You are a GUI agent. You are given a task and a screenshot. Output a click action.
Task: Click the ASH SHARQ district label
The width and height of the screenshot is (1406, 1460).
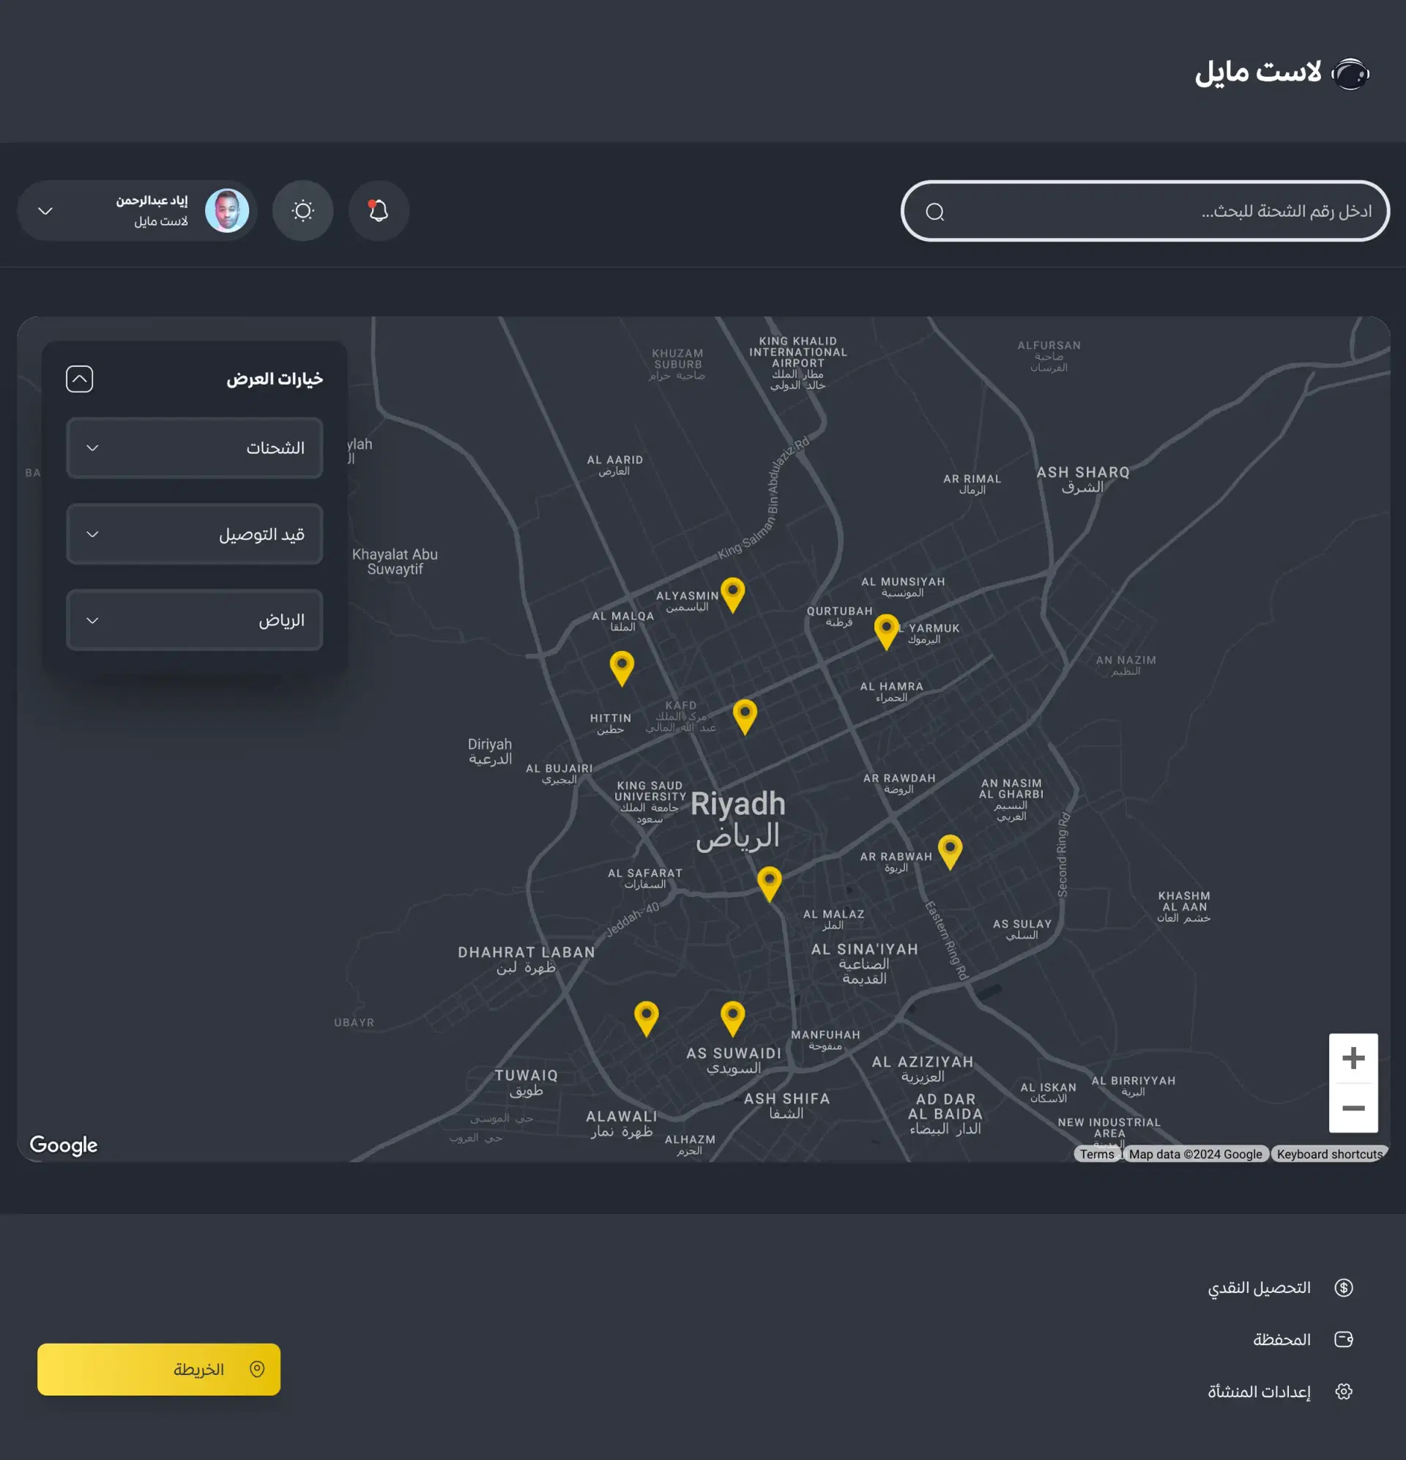click(1082, 480)
